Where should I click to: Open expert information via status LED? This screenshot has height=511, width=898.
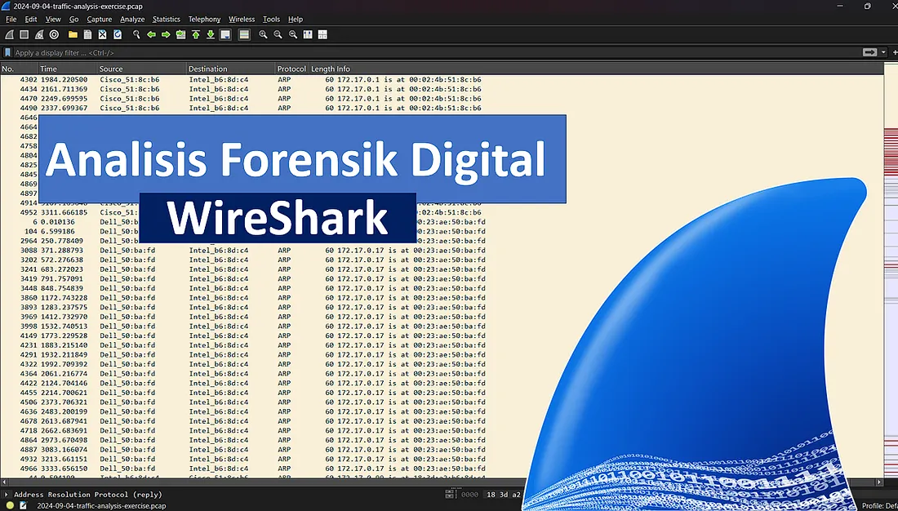tap(10, 505)
